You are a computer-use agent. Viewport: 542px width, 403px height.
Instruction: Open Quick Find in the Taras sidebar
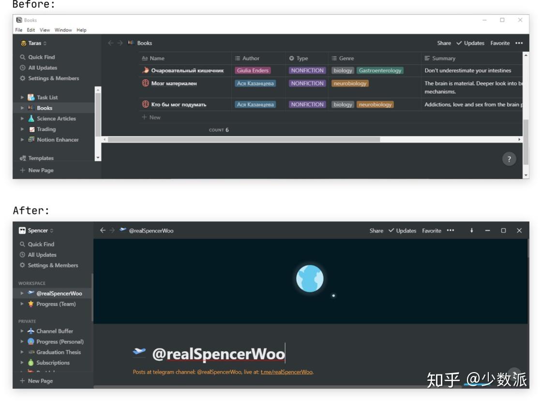41,57
